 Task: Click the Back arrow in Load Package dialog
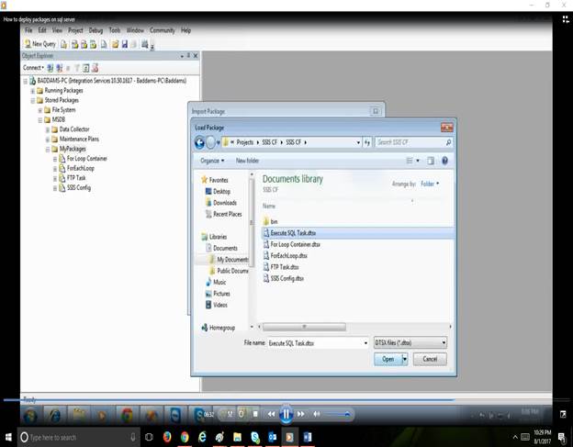(x=199, y=142)
